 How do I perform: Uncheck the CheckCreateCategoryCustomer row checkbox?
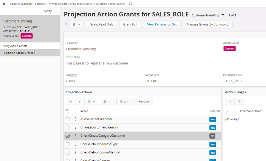(x=68, y=136)
